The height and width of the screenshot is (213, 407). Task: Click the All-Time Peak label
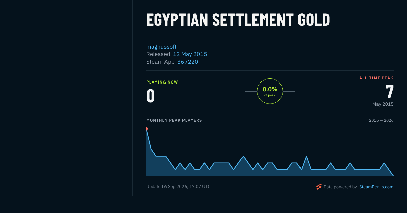point(376,78)
